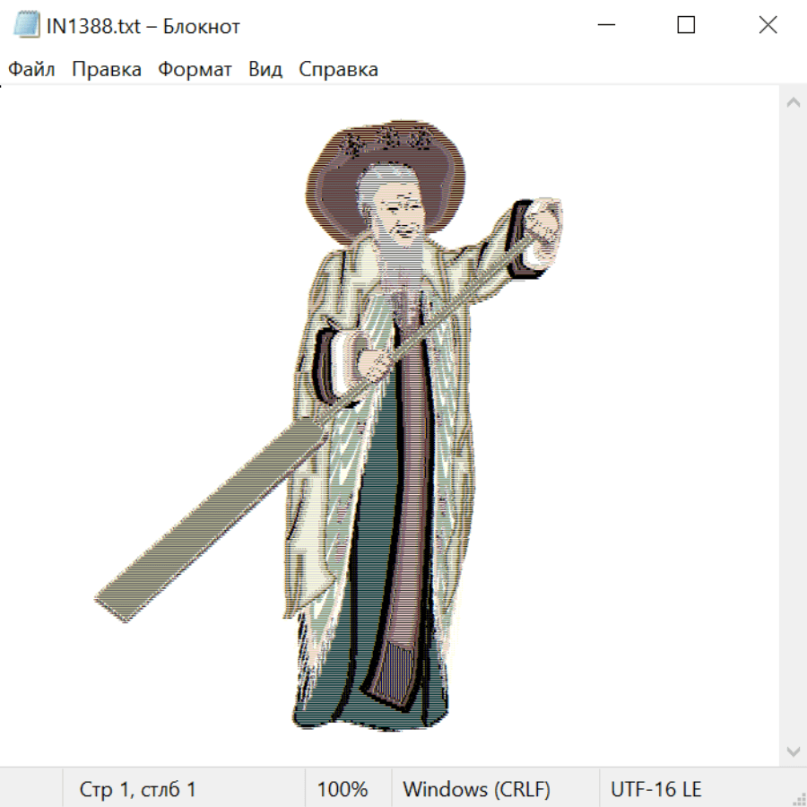Click the Notepad icon in title bar
The image size is (807, 807).
27,26
